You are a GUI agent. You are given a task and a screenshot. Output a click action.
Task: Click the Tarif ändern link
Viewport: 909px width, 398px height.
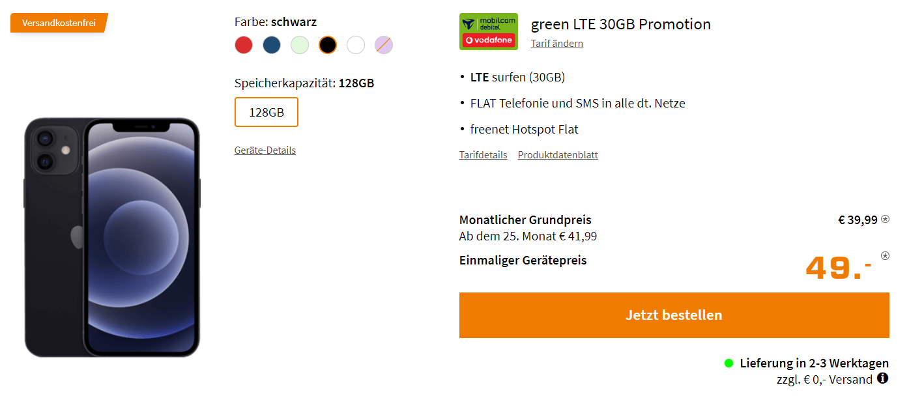pos(557,44)
